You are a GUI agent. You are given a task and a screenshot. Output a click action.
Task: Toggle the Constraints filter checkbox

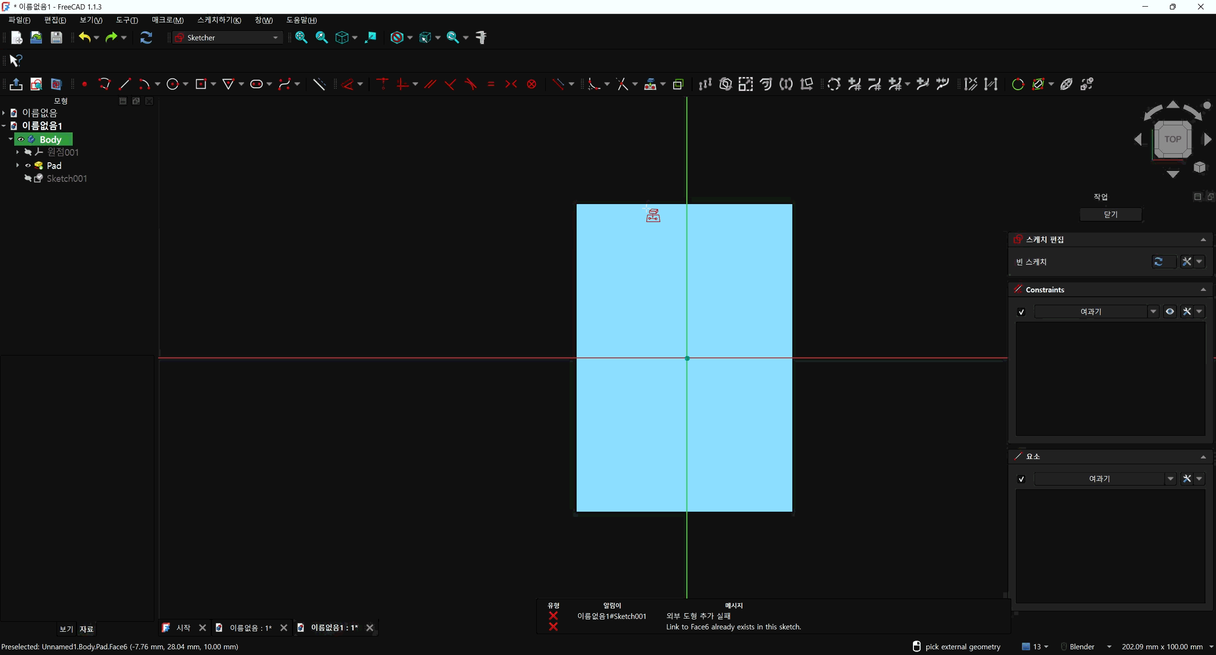1021,312
